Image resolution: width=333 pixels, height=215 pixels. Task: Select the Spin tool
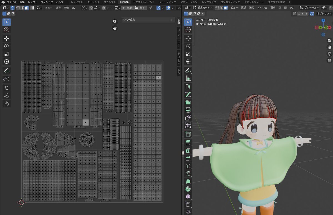tap(188, 189)
